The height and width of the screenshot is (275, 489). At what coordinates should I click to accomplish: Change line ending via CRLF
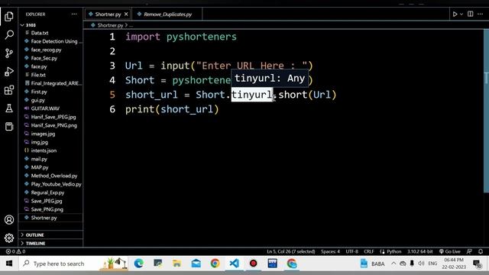pos(369,251)
